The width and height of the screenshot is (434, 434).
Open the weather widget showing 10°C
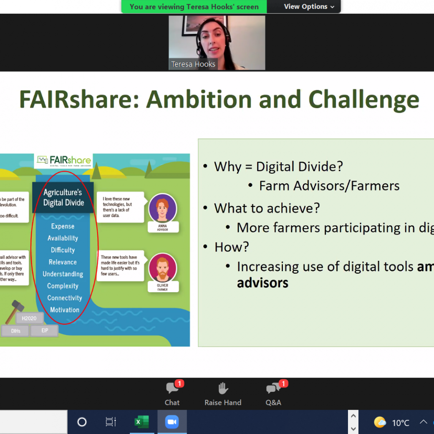pyautogui.click(x=391, y=423)
